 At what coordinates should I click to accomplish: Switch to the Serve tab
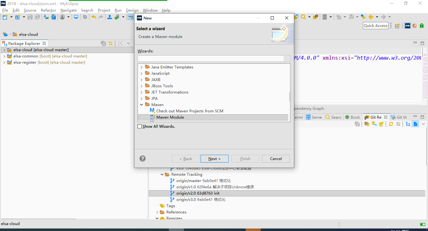pos(314,117)
